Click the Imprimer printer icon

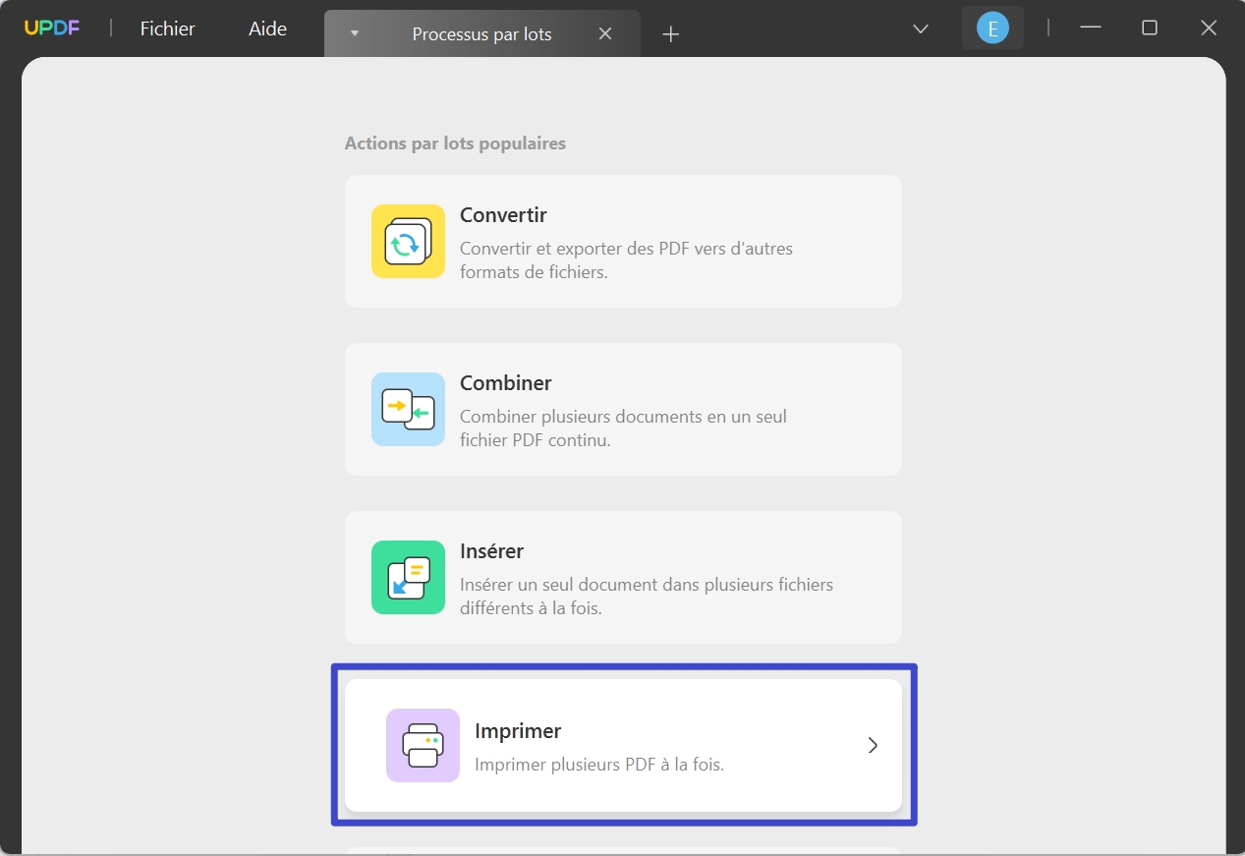click(423, 745)
